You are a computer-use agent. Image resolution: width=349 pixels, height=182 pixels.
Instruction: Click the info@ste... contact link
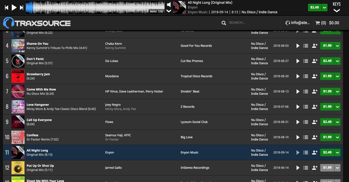297,22
